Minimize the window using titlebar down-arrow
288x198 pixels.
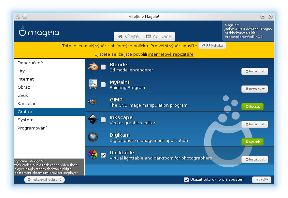point(263,17)
